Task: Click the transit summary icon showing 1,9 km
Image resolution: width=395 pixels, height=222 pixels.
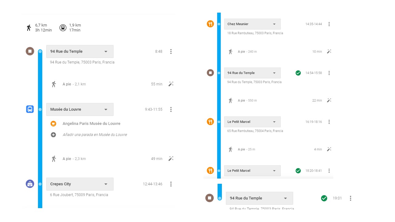Action: 63,28
